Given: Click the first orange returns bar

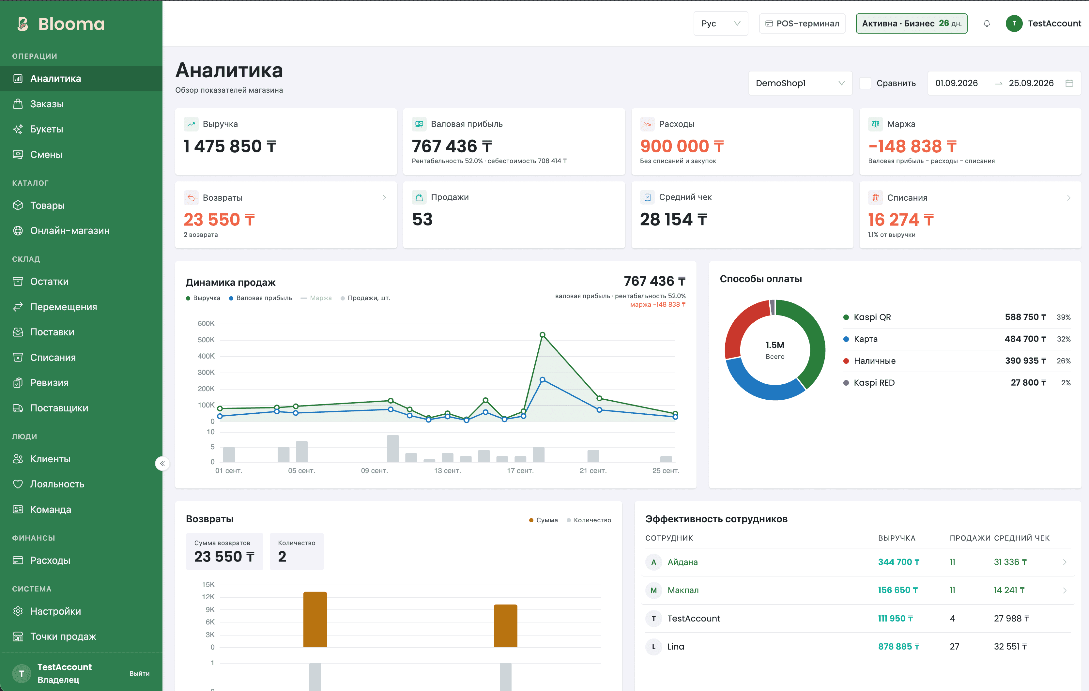Looking at the screenshot, I should tap(315, 620).
